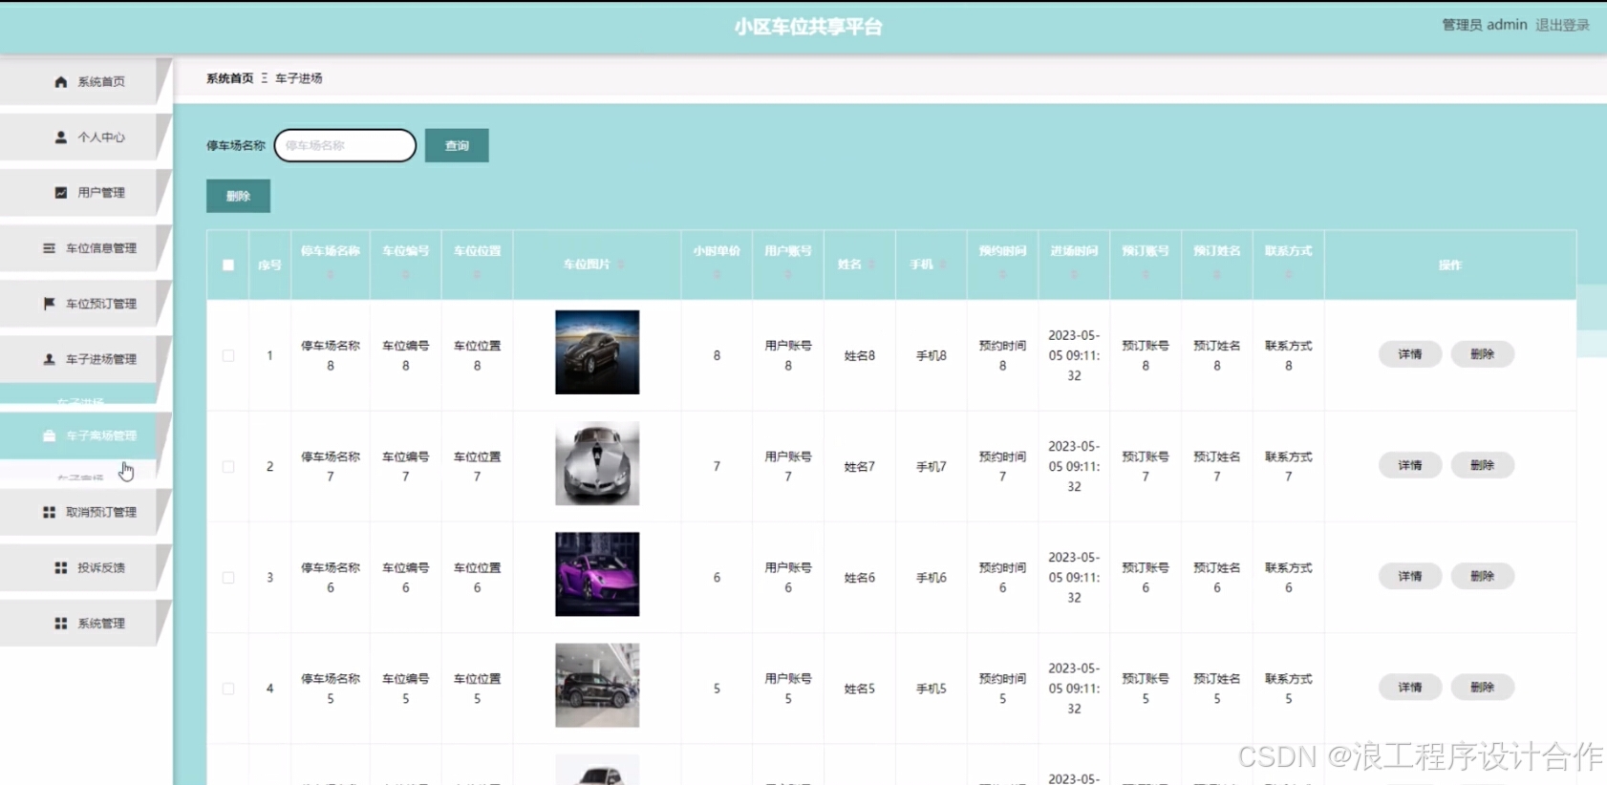Image resolution: width=1607 pixels, height=785 pixels.
Task: Click the batch 删除 button above table
Action: point(238,196)
